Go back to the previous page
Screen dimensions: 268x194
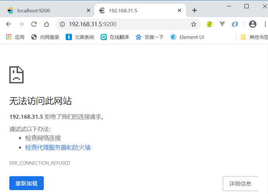(9, 24)
